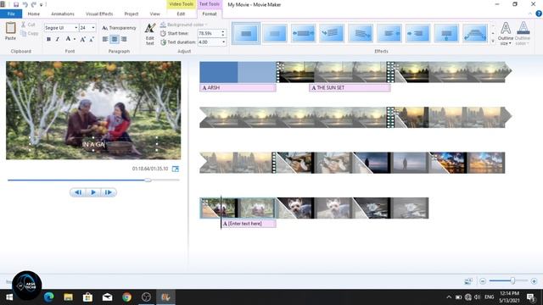Select the [Enter text here] caption
Viewport: 543px width, 305px height.
249,224
